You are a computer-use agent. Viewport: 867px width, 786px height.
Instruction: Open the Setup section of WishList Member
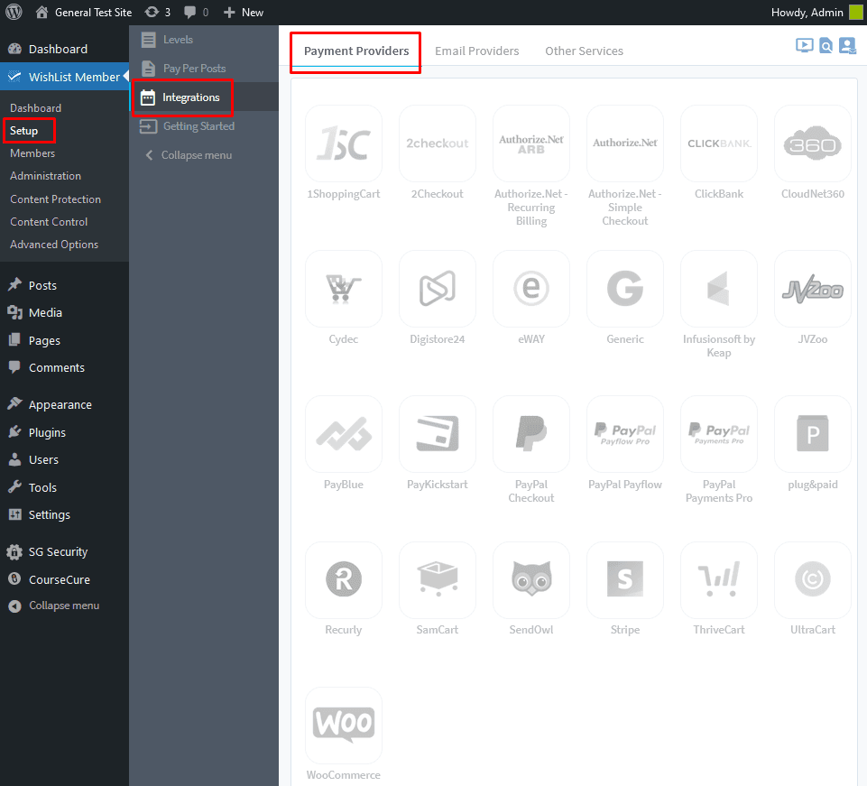tap(23, 131)
